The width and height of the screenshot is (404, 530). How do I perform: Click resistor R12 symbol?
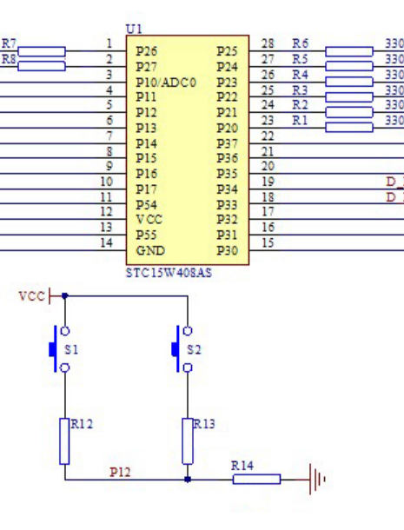(64, 441)
